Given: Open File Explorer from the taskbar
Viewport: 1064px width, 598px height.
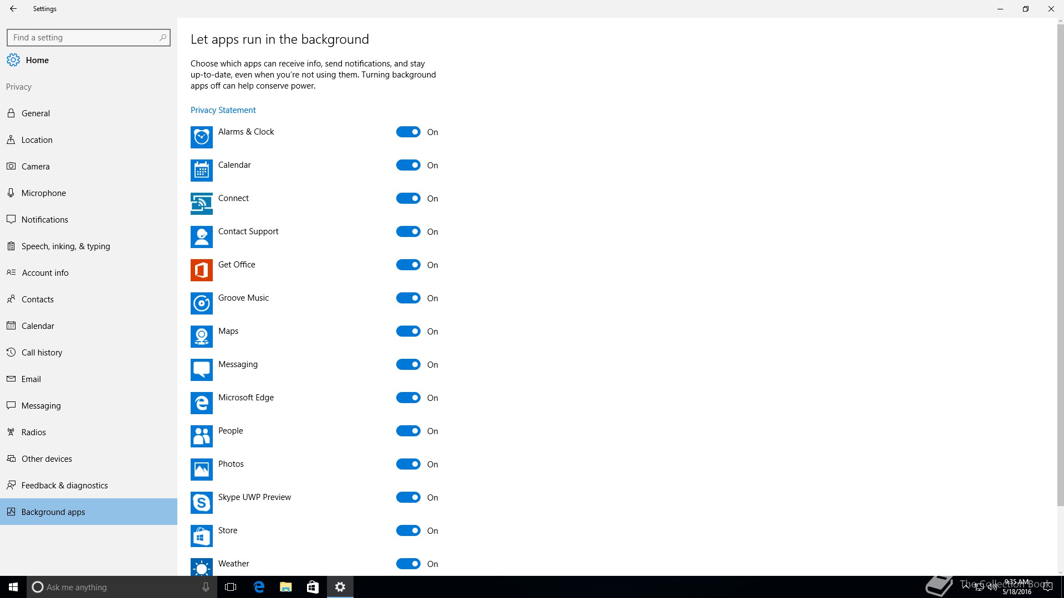Looking at the screenshot, I should coord(285,587).
